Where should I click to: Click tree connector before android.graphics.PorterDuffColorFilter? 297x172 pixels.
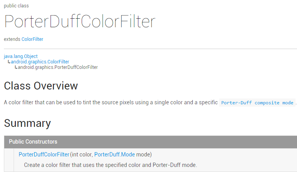(16, 67)
